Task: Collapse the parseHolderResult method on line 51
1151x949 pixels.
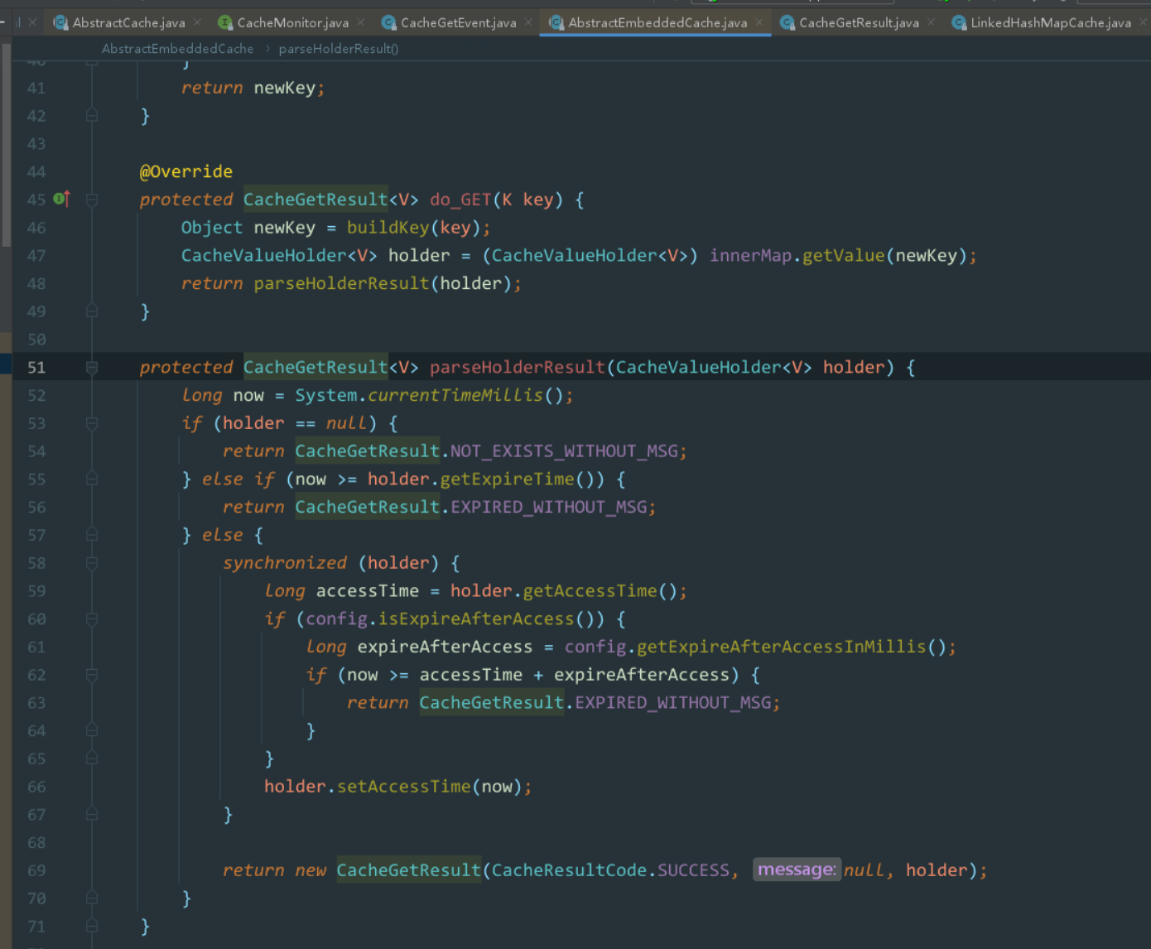Action: point(92,367)
